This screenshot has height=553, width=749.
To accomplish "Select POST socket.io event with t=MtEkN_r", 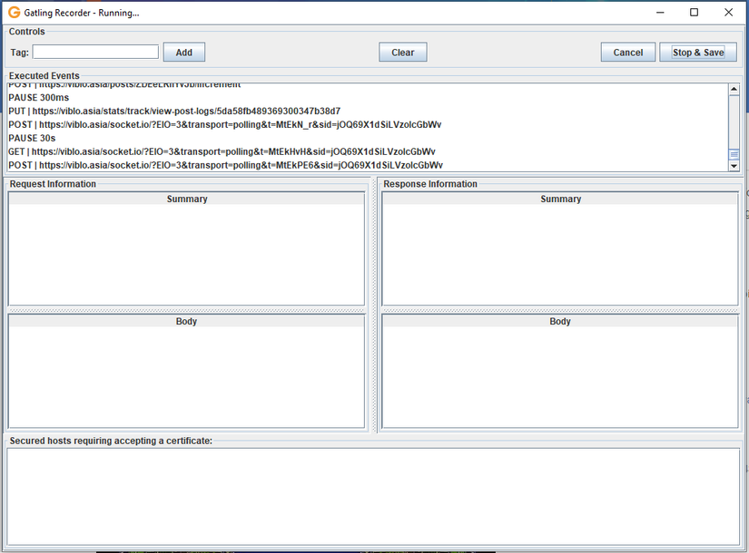I will (368, 124).
